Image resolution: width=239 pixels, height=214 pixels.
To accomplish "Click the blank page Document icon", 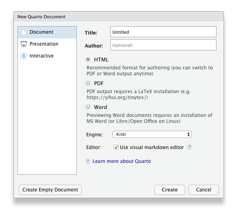I will pyautogui.click(x=24, y=32).
